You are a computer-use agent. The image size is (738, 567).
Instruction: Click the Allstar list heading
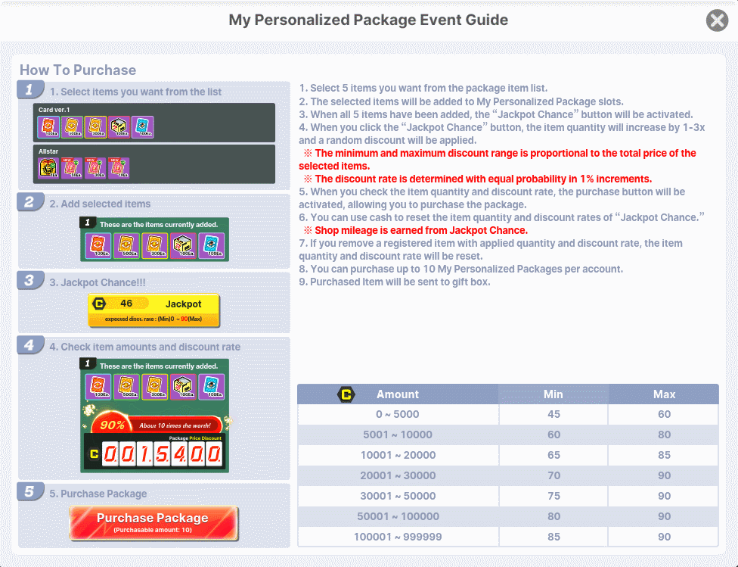(48, 151)
